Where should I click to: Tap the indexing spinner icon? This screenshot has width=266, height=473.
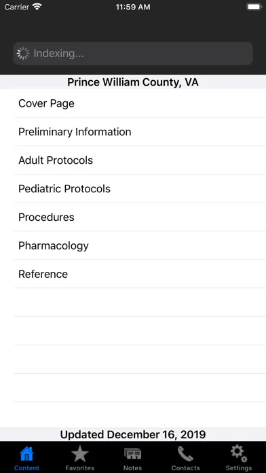pyautogui.click(x=23, y=54)
